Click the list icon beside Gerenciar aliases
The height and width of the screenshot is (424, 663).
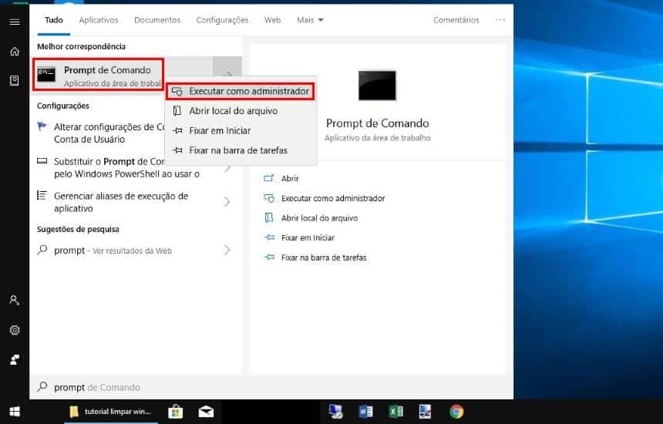(42, 195)
